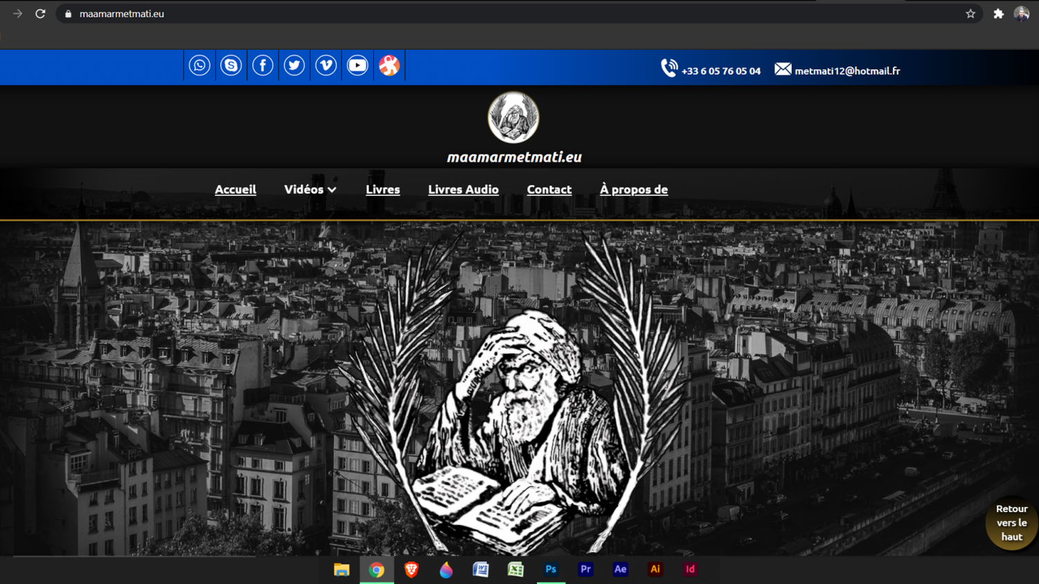1039x584 pixels.
Task: Bookmark the page with the star icon
Action: 970,14
